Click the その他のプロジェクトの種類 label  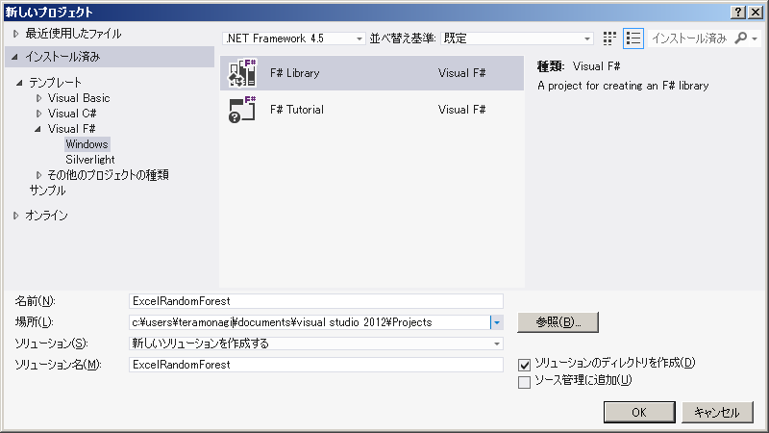point(109,175)
